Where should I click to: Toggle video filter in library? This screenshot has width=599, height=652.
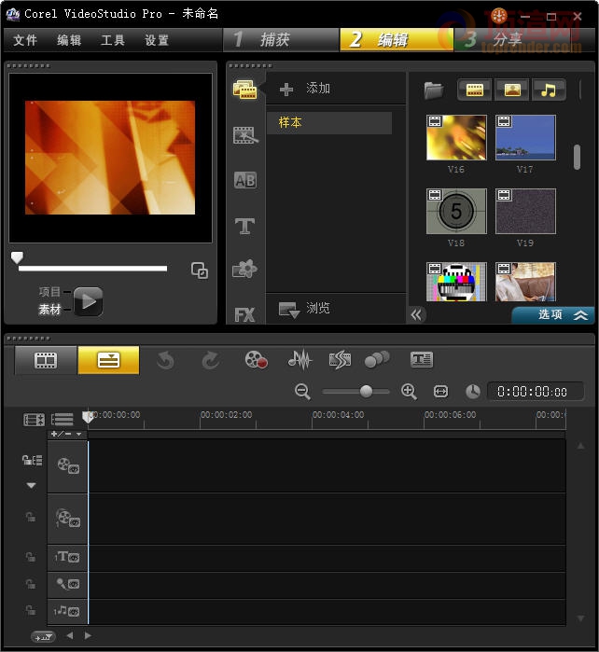(x=475, y=90)
